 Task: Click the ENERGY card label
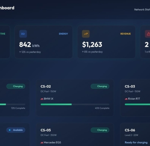tap(63, 34)
